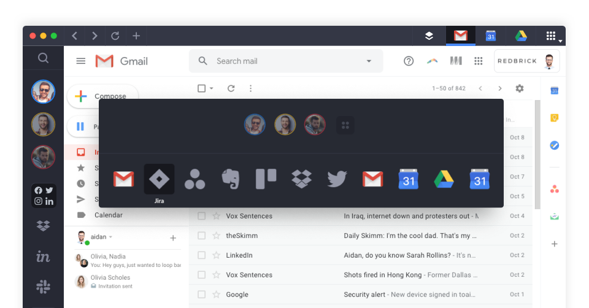
Task: Launch Dropbox in the popup
Action: [302, 179]
